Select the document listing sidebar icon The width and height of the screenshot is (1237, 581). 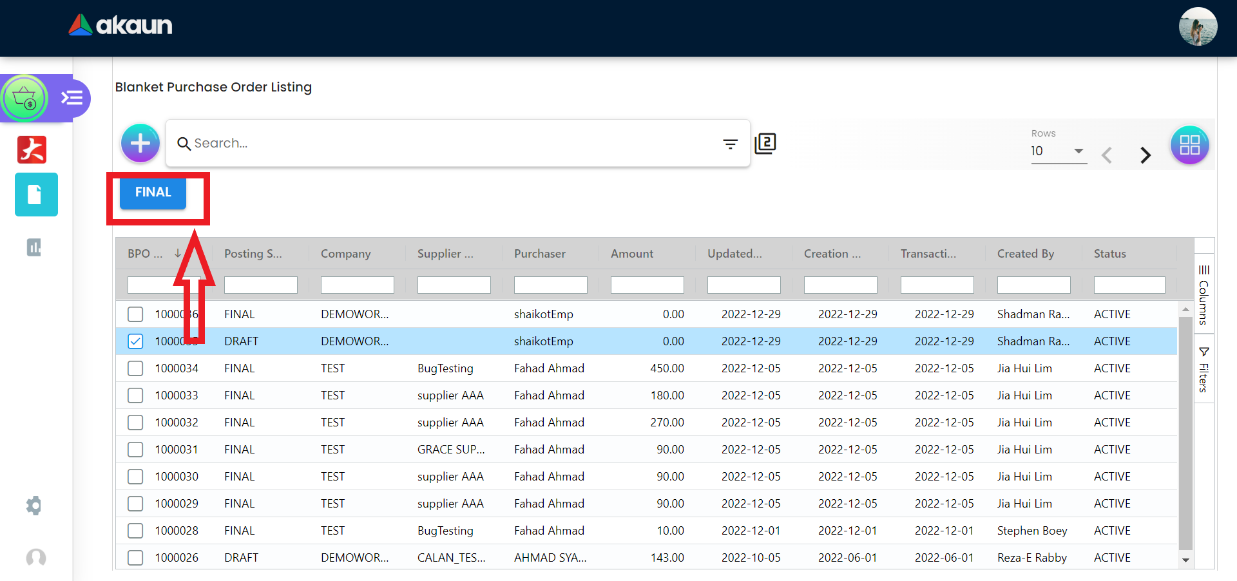coord(36,195)
